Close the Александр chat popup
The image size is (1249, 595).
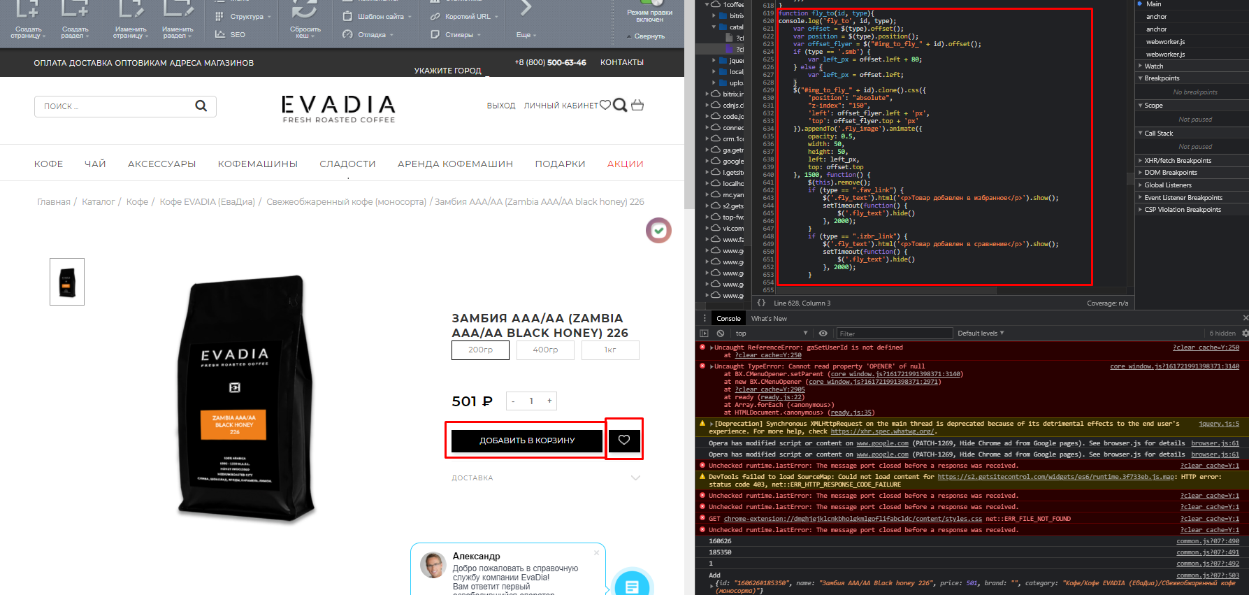point(596,552)
